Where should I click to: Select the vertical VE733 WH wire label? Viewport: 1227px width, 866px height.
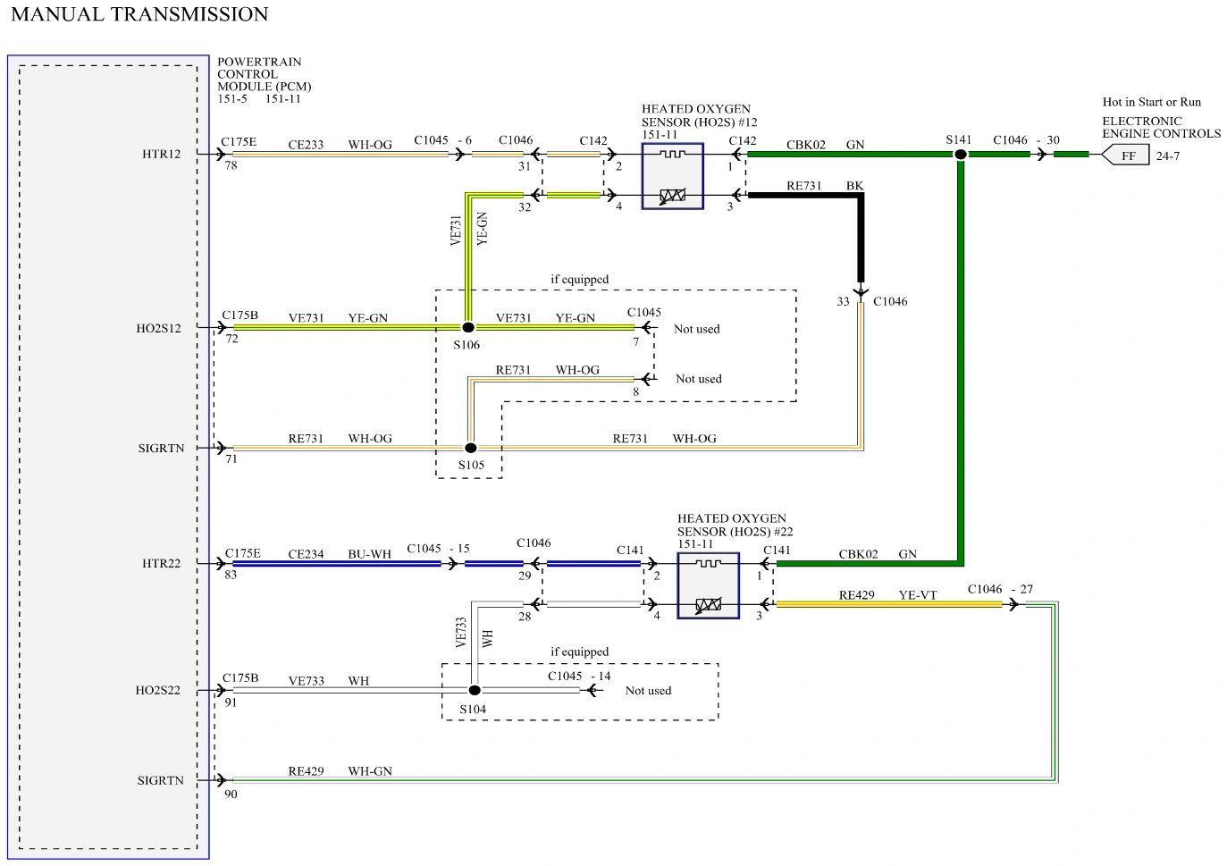[474, 633]
